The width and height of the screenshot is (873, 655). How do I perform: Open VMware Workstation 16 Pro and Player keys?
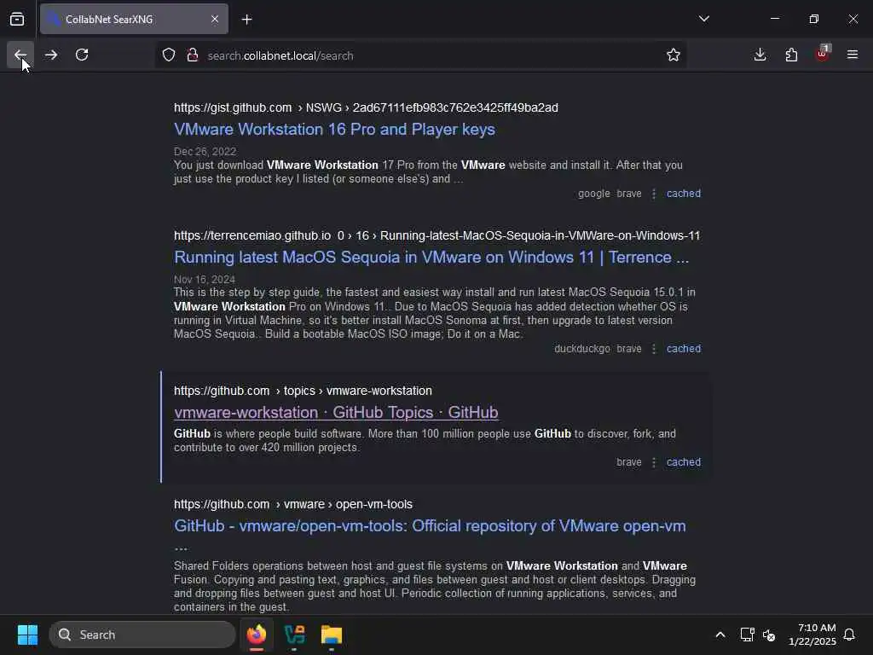pos(334,130)
